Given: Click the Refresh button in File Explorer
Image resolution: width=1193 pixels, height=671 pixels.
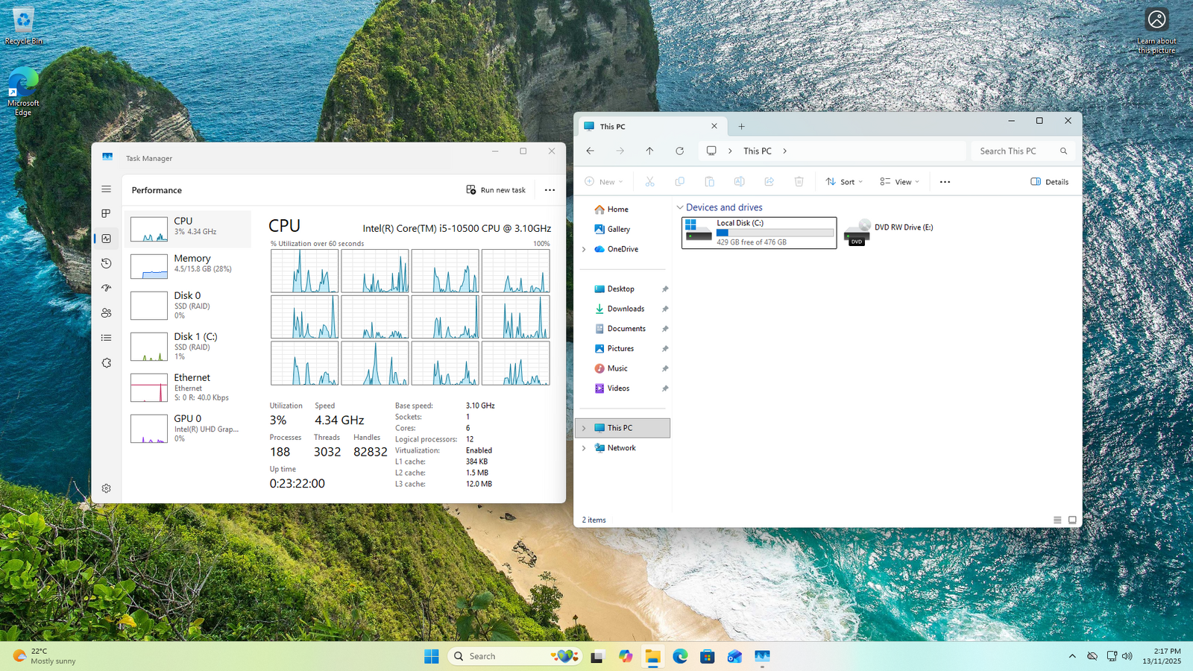Looking at the screenshot, I should click(679, 151).
